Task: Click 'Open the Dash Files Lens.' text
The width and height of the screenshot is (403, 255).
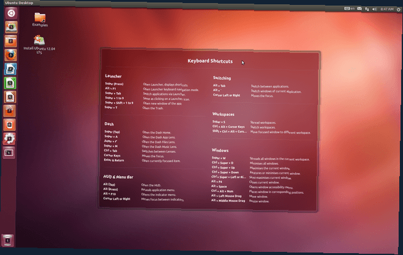Action: point(158,142)
